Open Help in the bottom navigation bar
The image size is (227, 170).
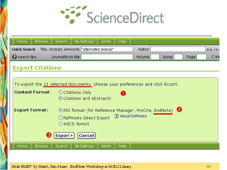[x=122, y=146]
